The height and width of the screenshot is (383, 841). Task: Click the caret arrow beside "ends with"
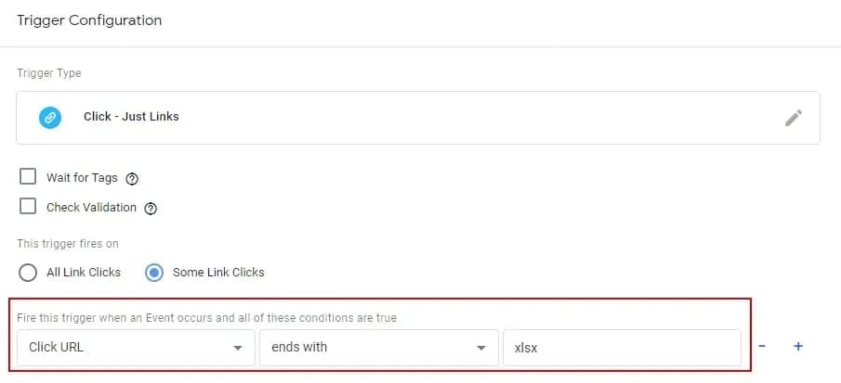click(480, 348)
